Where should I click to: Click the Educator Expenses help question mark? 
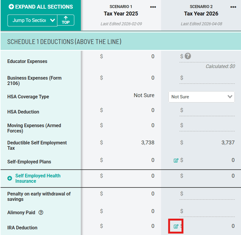tap(188, 56)
